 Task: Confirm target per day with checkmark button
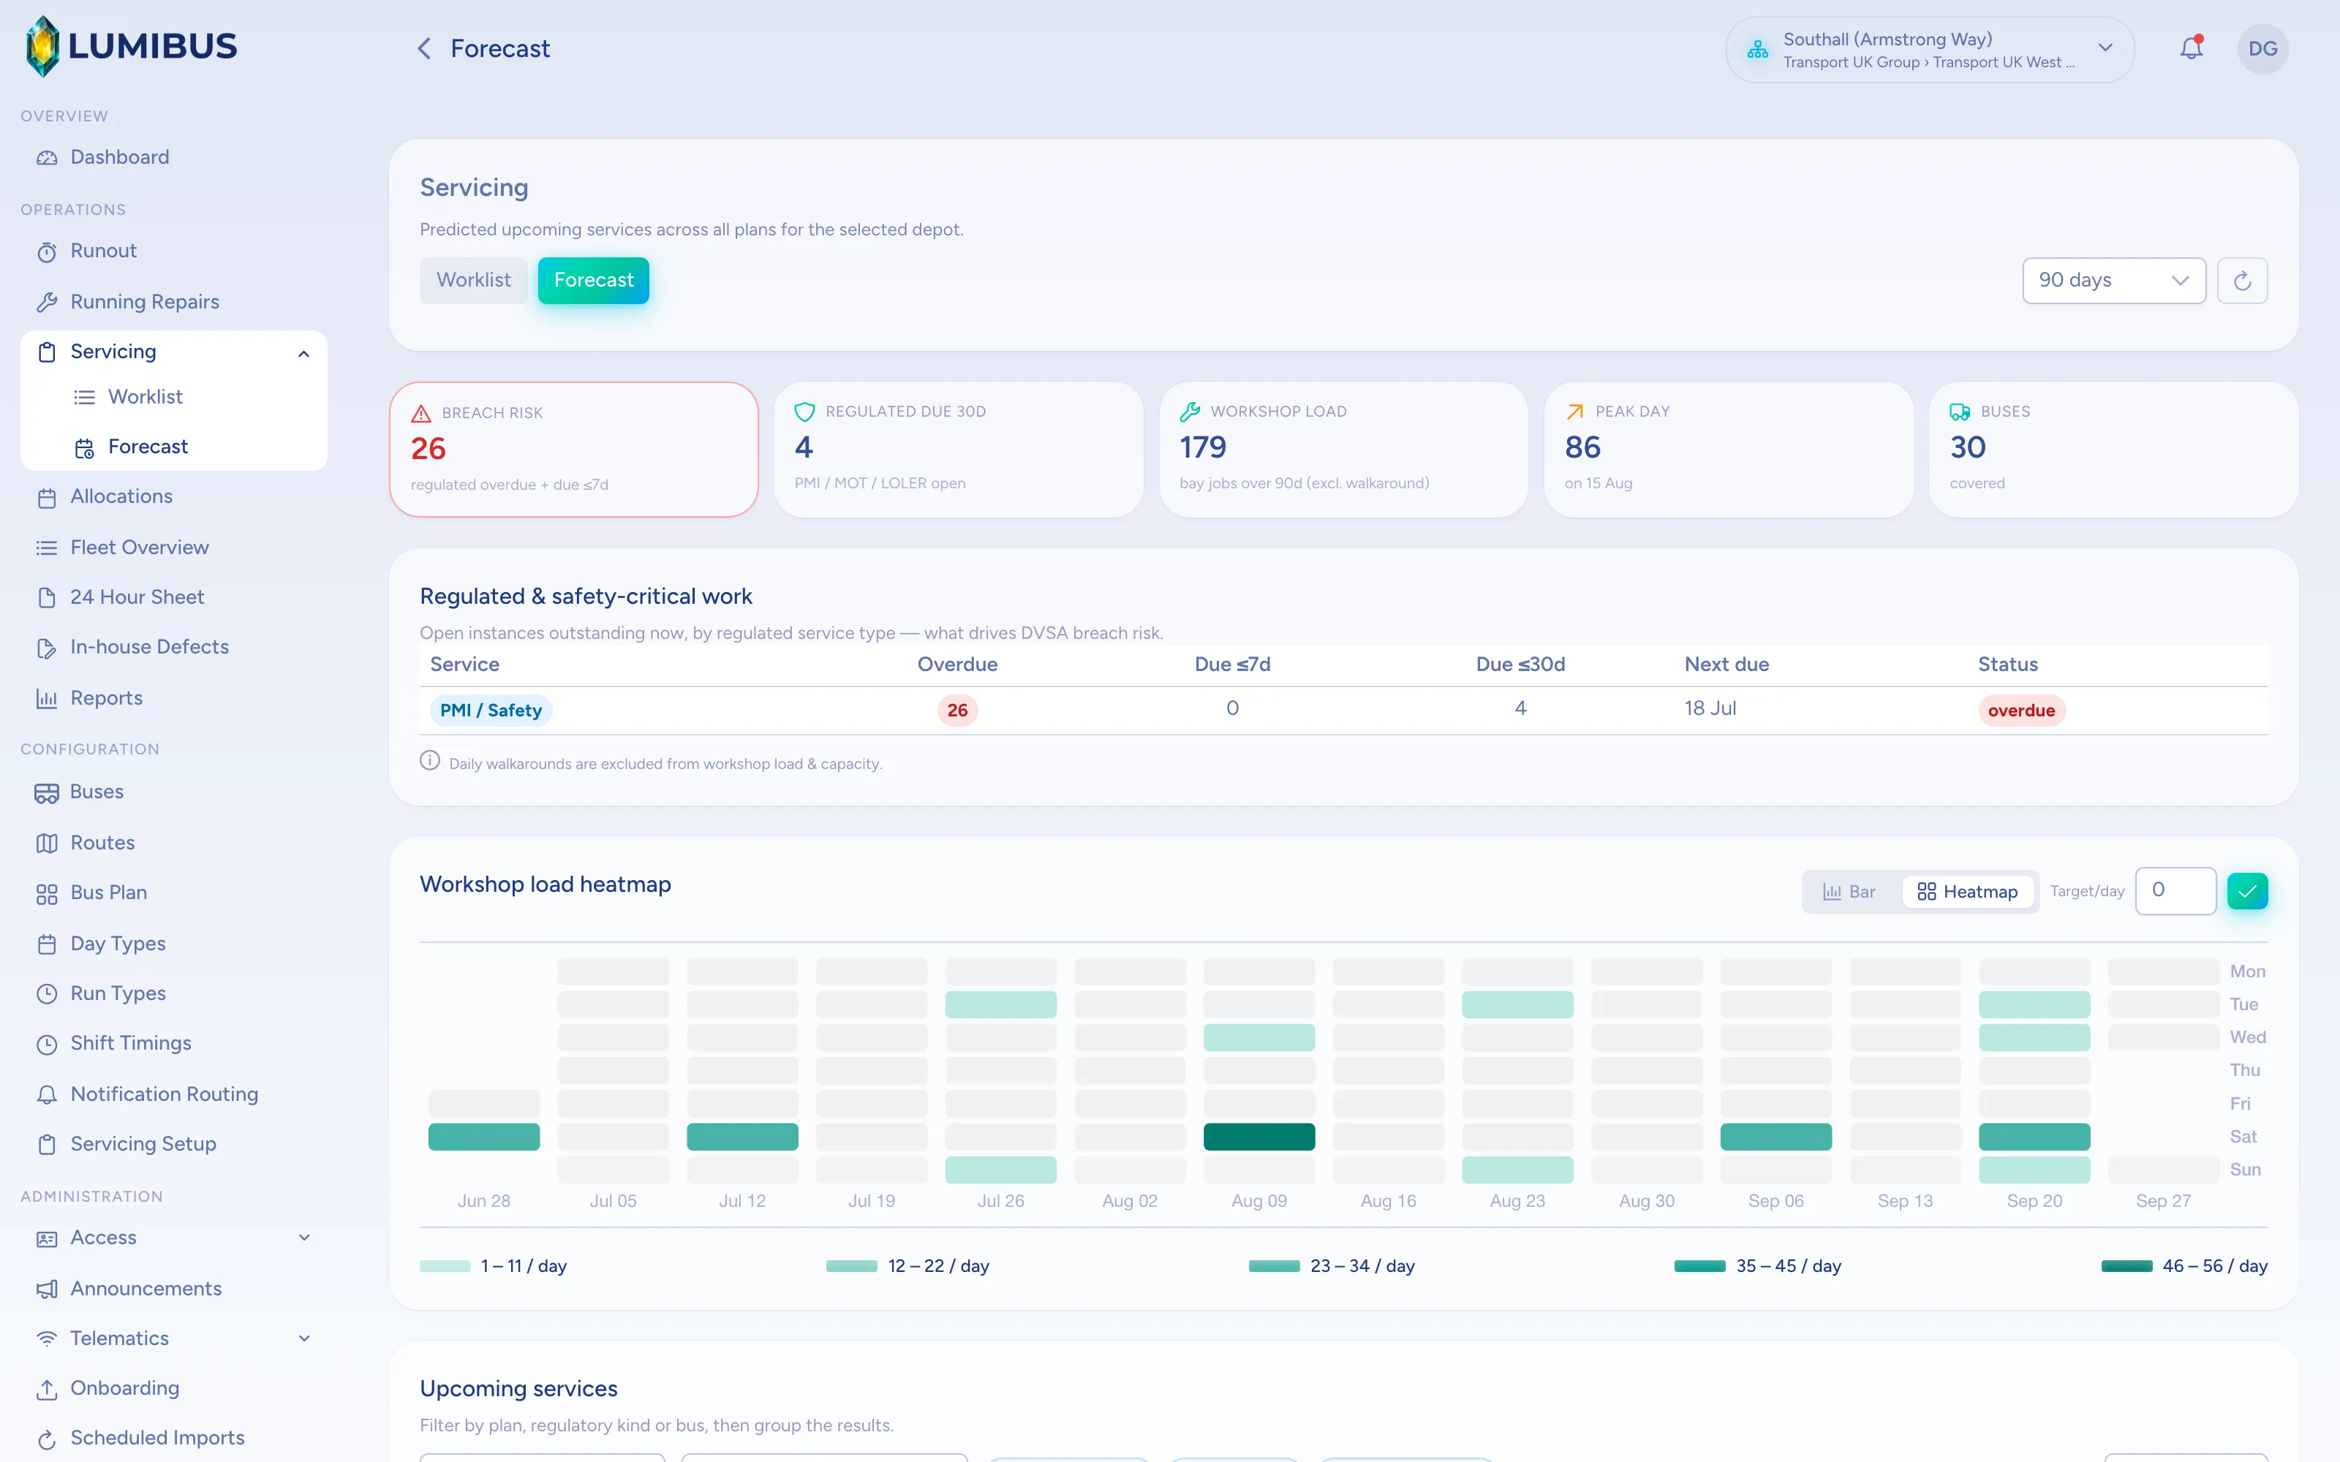(2247, 890)
